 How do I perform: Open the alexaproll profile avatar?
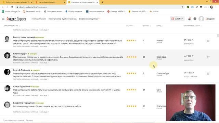pyautogui.click(x=201, y=19)
